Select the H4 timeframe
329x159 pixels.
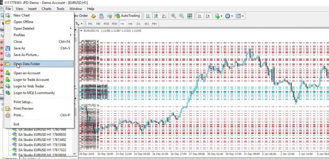coord(130,24)
